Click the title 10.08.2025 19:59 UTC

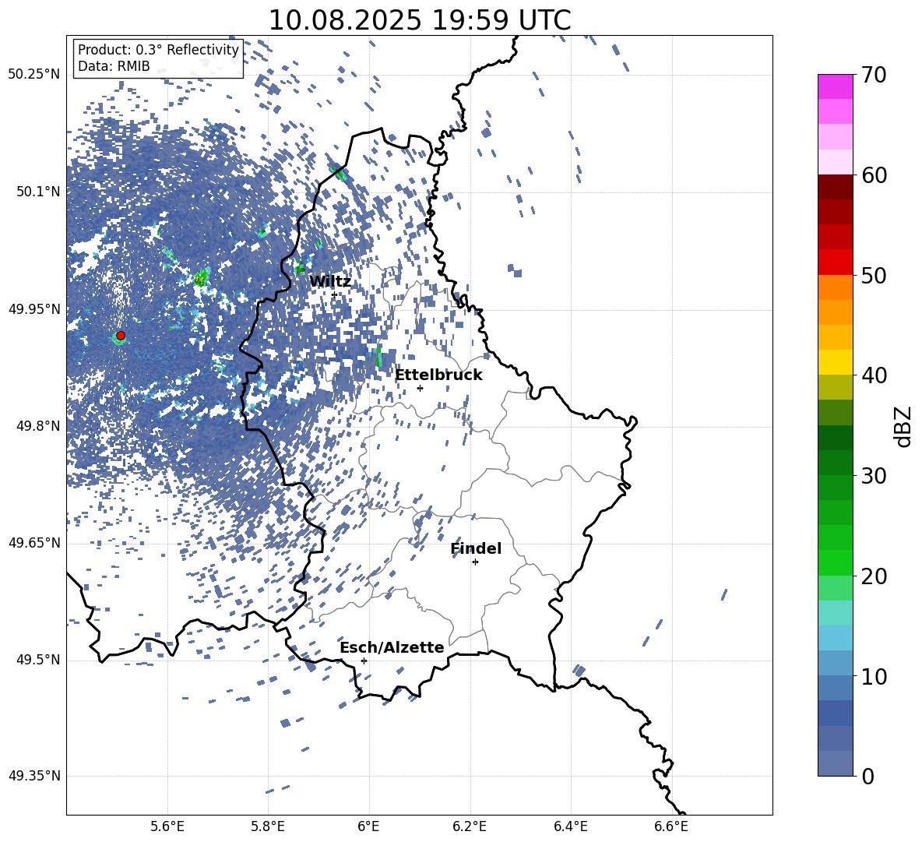[x=420, y=20]
